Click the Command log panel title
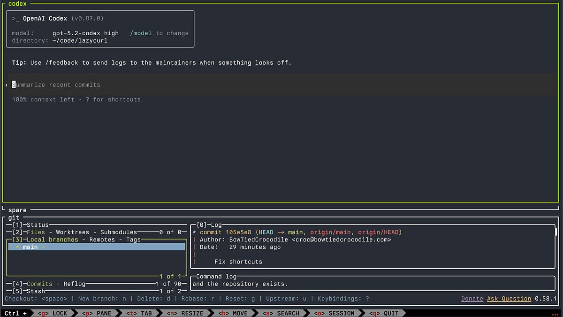563x317 pixels. [216, 277]
